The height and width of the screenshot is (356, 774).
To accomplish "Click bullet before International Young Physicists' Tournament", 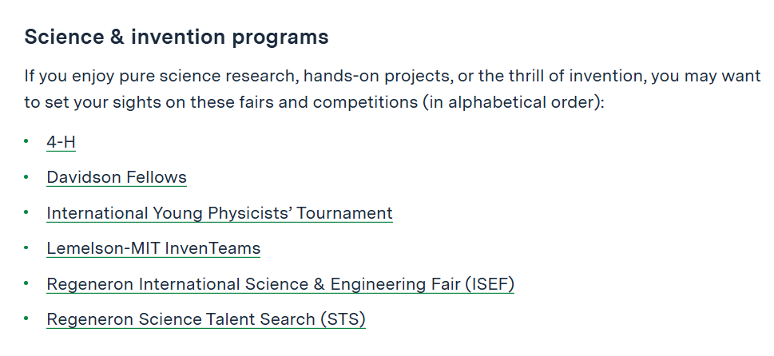I will pyautogui.click(x=26, y=213).
